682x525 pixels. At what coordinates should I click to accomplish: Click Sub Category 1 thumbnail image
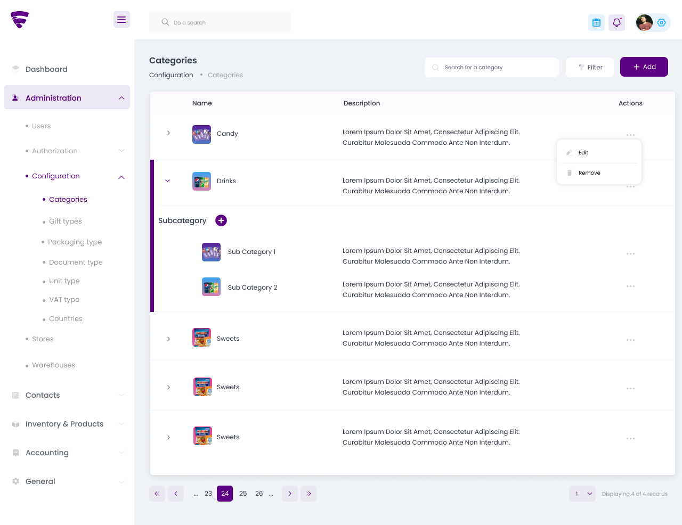point(211,252)
